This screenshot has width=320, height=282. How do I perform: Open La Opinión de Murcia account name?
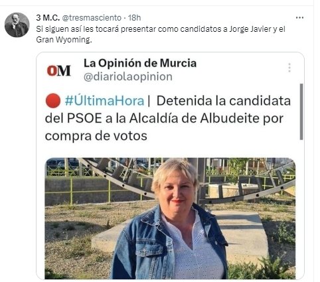pos(140,63)
